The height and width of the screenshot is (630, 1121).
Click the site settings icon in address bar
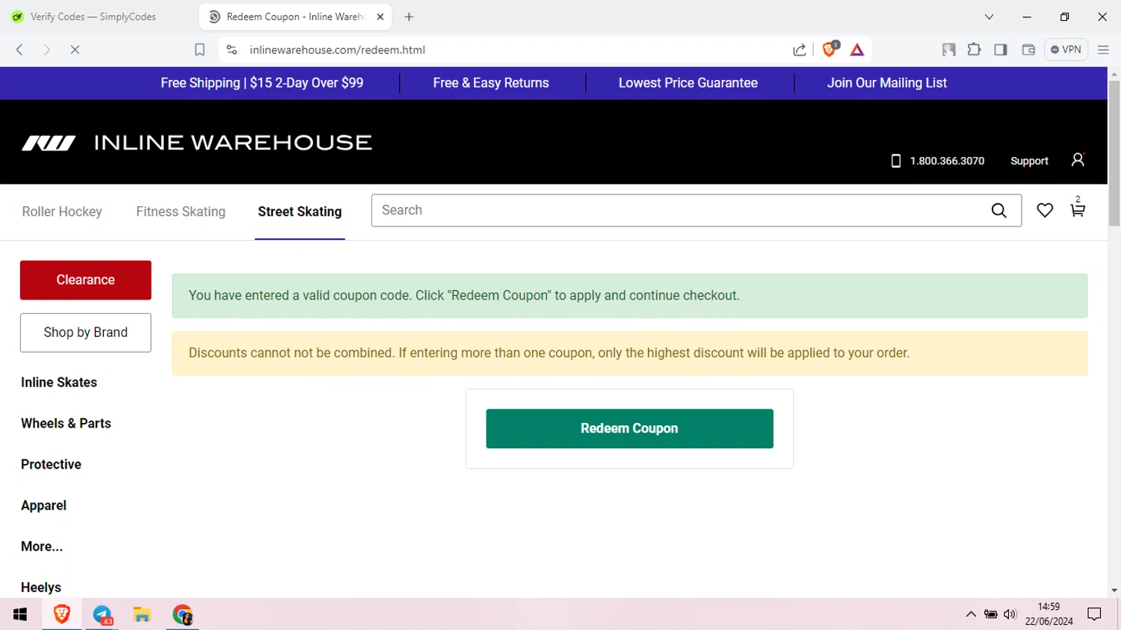point(232,49)
